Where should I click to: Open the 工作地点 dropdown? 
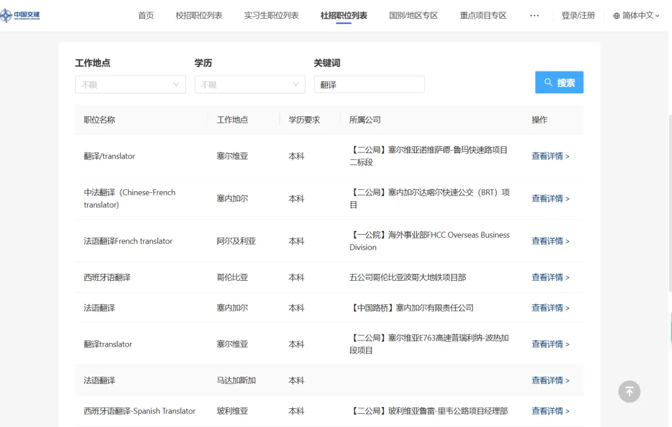coord(130,85)
